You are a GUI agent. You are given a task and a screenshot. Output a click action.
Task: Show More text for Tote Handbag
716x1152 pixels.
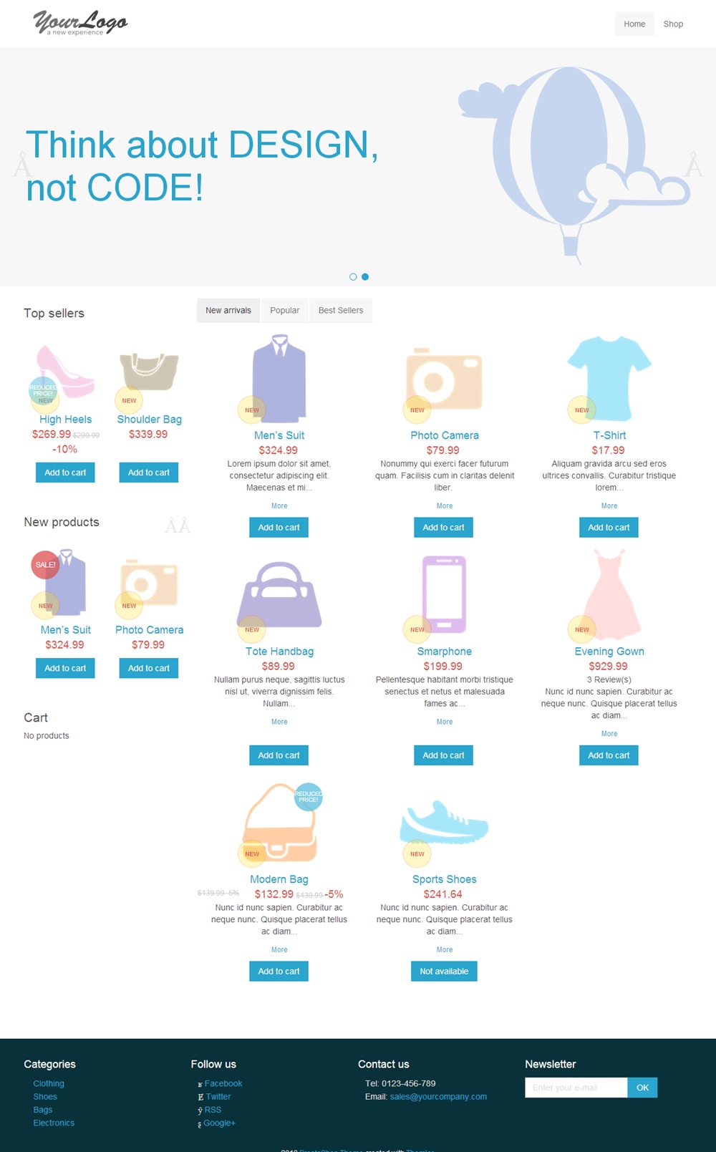coord(279,722)
